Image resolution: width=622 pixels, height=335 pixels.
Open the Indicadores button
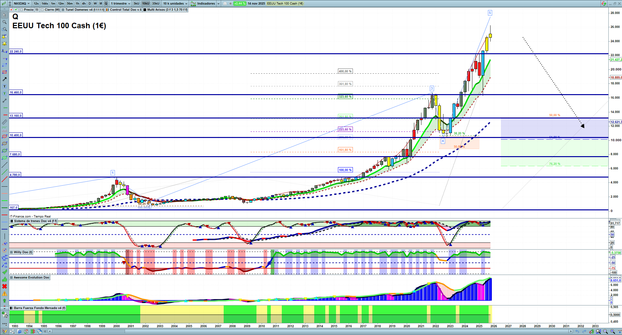tap(206, 4)
